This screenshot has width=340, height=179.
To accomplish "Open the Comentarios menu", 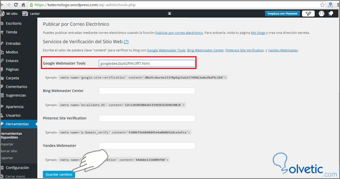I will coord(16,87).
